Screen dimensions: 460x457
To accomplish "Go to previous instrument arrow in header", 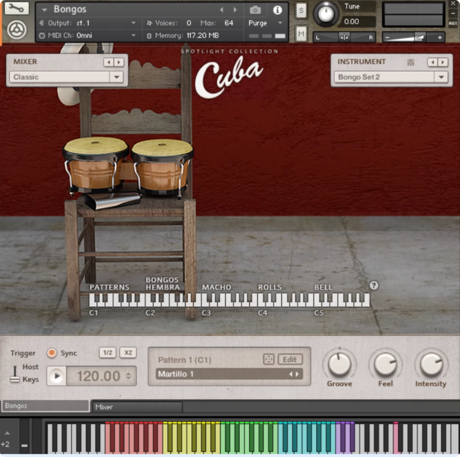I will (222, 10).
